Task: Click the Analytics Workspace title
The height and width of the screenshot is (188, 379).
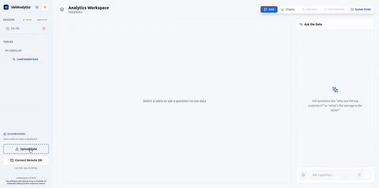Action: (x=89, y=8)
